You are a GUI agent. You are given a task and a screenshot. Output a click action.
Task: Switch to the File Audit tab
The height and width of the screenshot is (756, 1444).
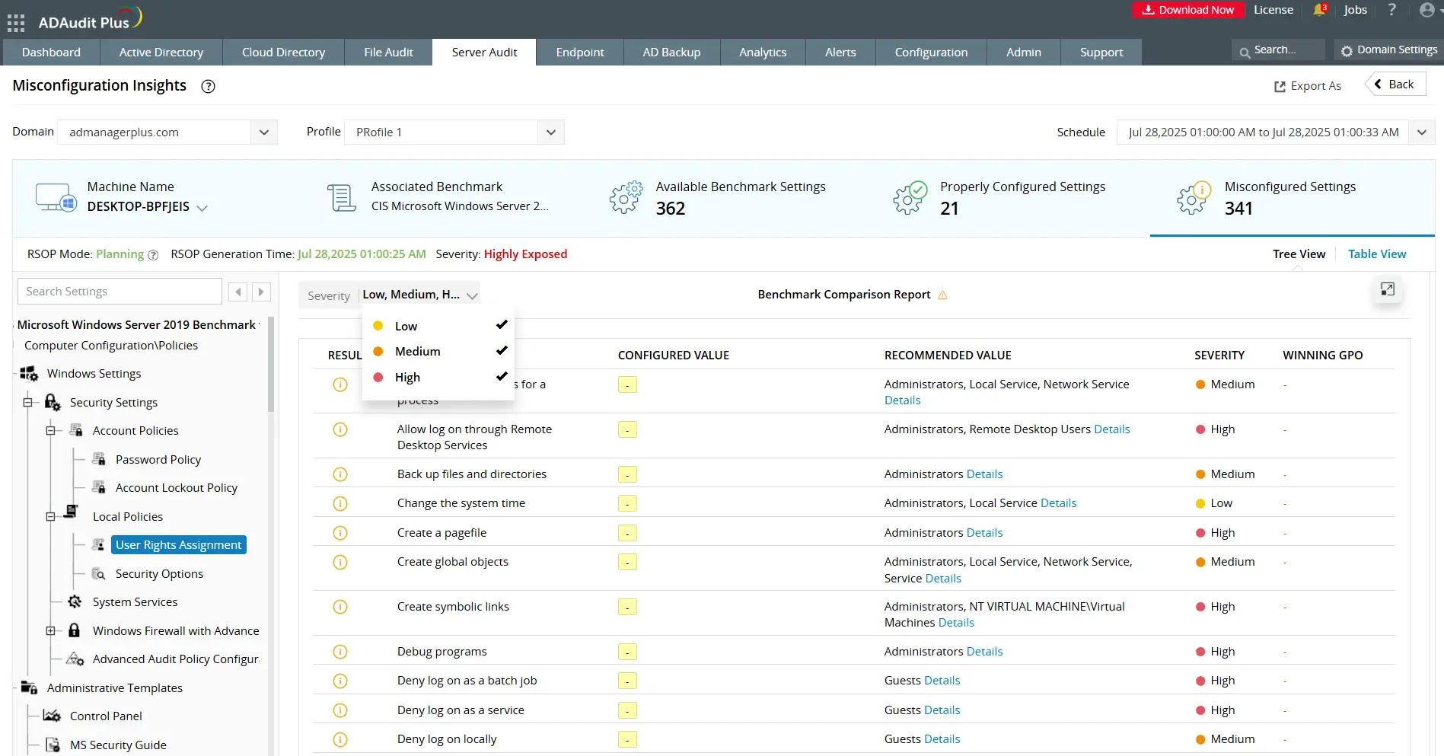tap(388, 53)
